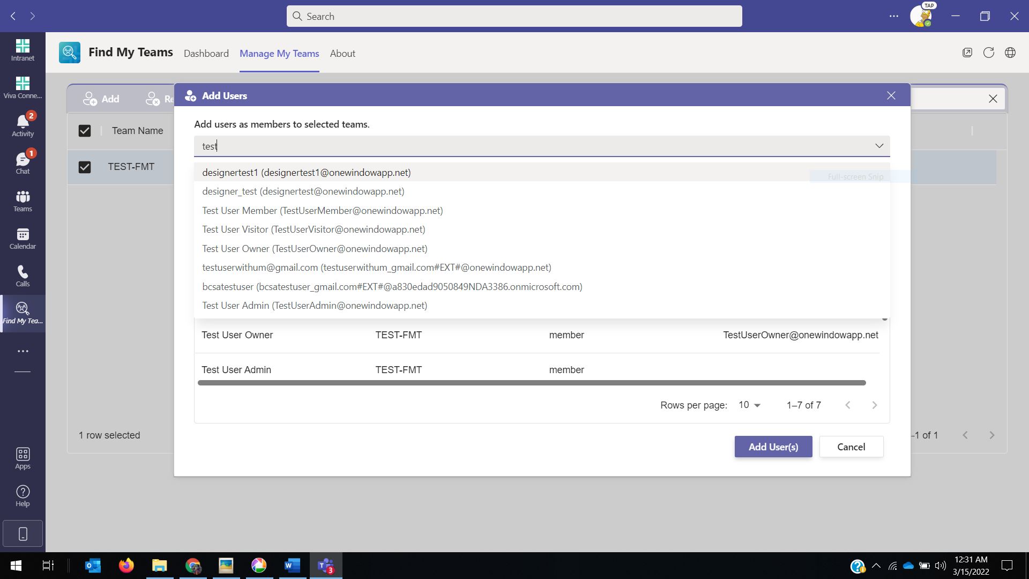Screen dimensions: 1029x579
Task: Open Intranet app in sidebar
Action: (23, 50)
